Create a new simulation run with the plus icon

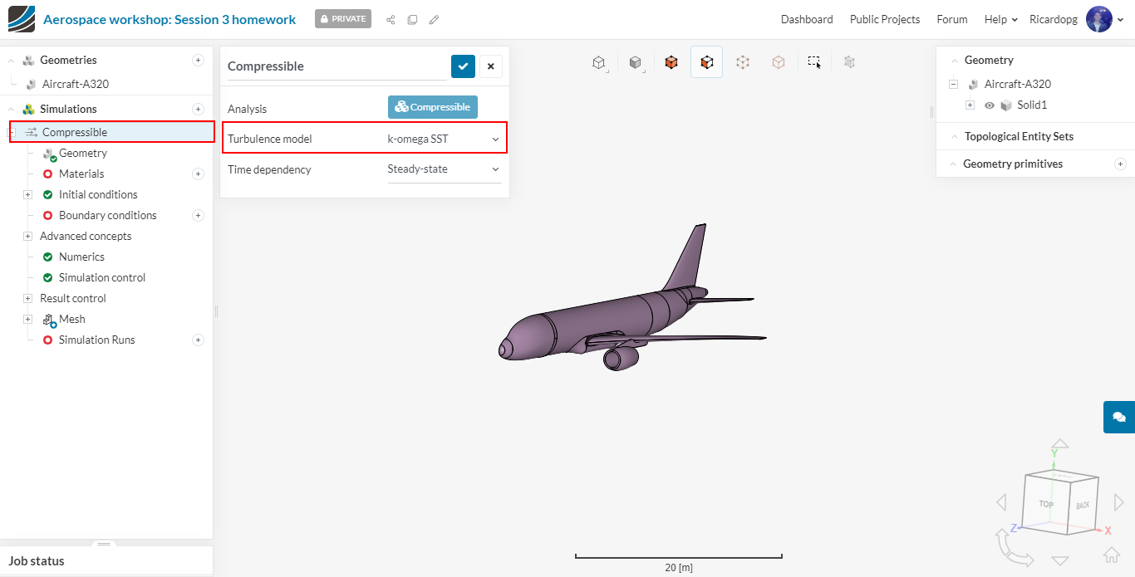pyautogui.click(x=198, y=340)
